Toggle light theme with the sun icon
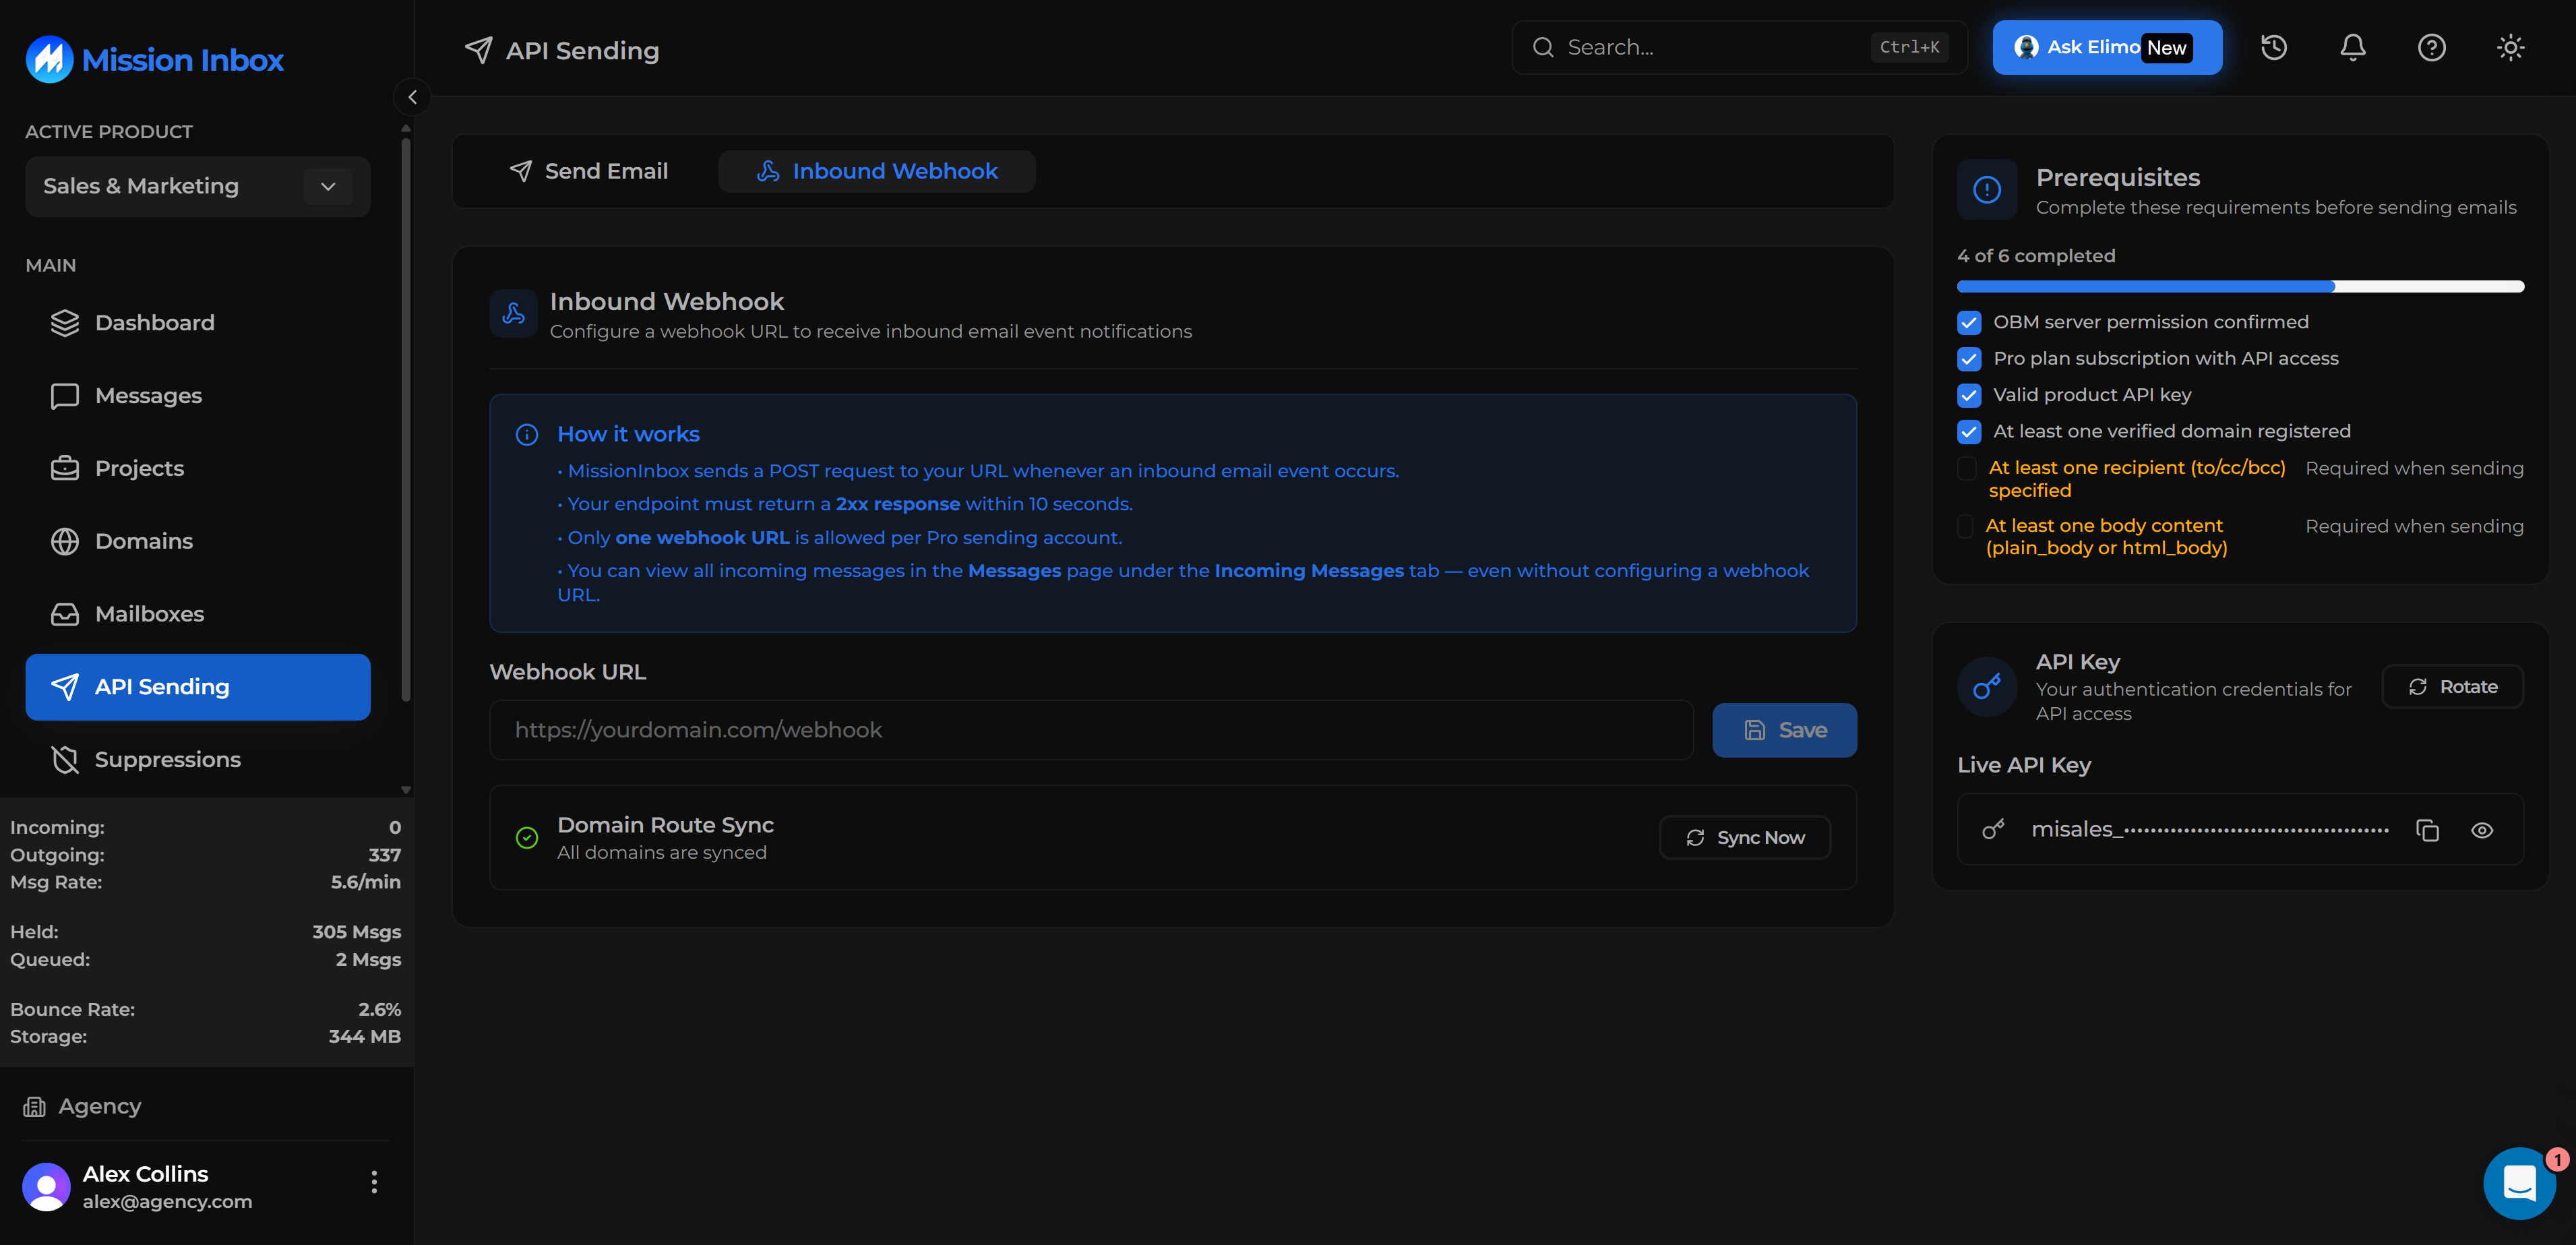Viewport: 2576px width, 1245px height. (2510, 47)
